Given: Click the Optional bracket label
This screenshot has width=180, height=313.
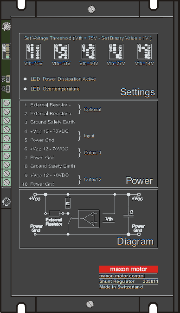Looking at the screenshot, I should [x=92, y=110].
